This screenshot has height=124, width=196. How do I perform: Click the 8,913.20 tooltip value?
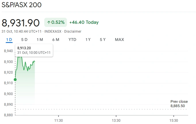tap(24, 48)
